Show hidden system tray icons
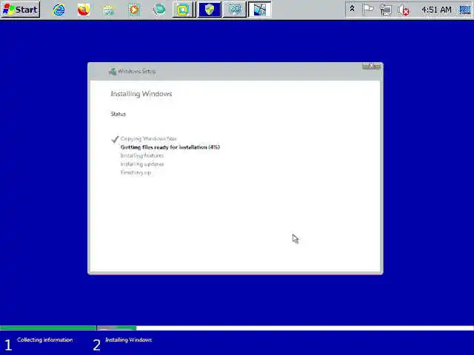This screenshot has width=474, height=355. tap(352, 9)
